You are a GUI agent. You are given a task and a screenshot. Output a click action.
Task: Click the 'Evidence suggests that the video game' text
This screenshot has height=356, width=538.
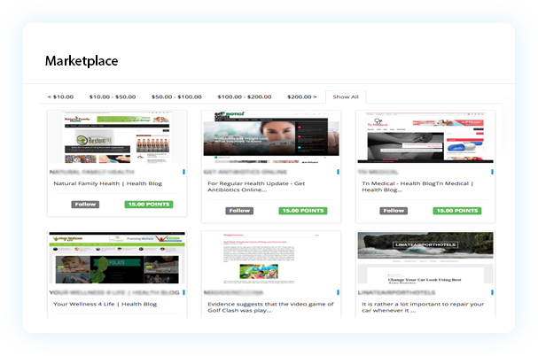coord(270,307)
